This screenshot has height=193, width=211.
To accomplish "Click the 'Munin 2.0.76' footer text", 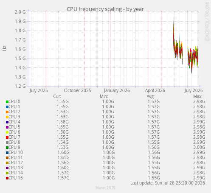I will coord(105,188).
